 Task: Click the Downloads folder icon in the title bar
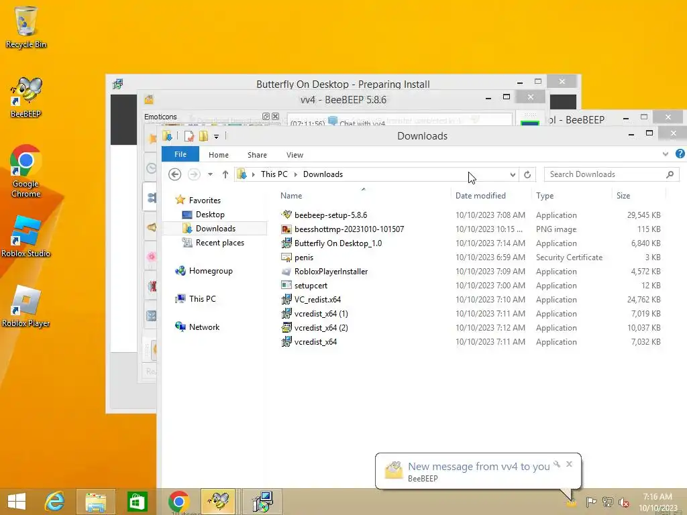tap(167, 136)
